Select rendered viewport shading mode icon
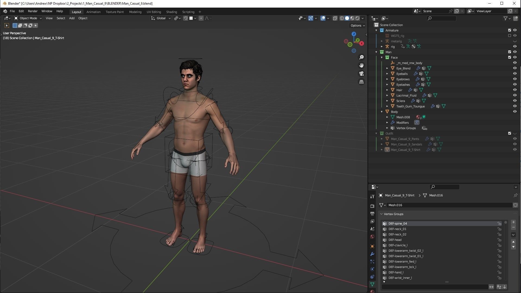The image size is (521, 293). point(357,18)
